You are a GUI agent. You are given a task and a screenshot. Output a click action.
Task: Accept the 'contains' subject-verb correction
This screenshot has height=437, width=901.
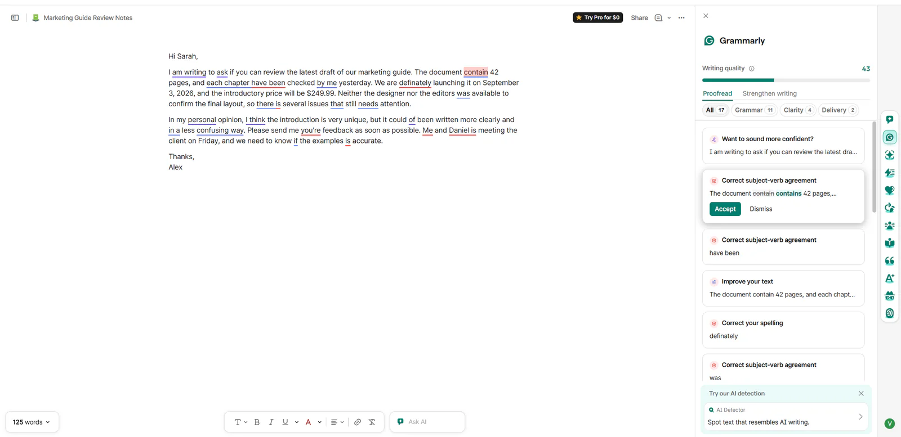click(x=725, y=209)
